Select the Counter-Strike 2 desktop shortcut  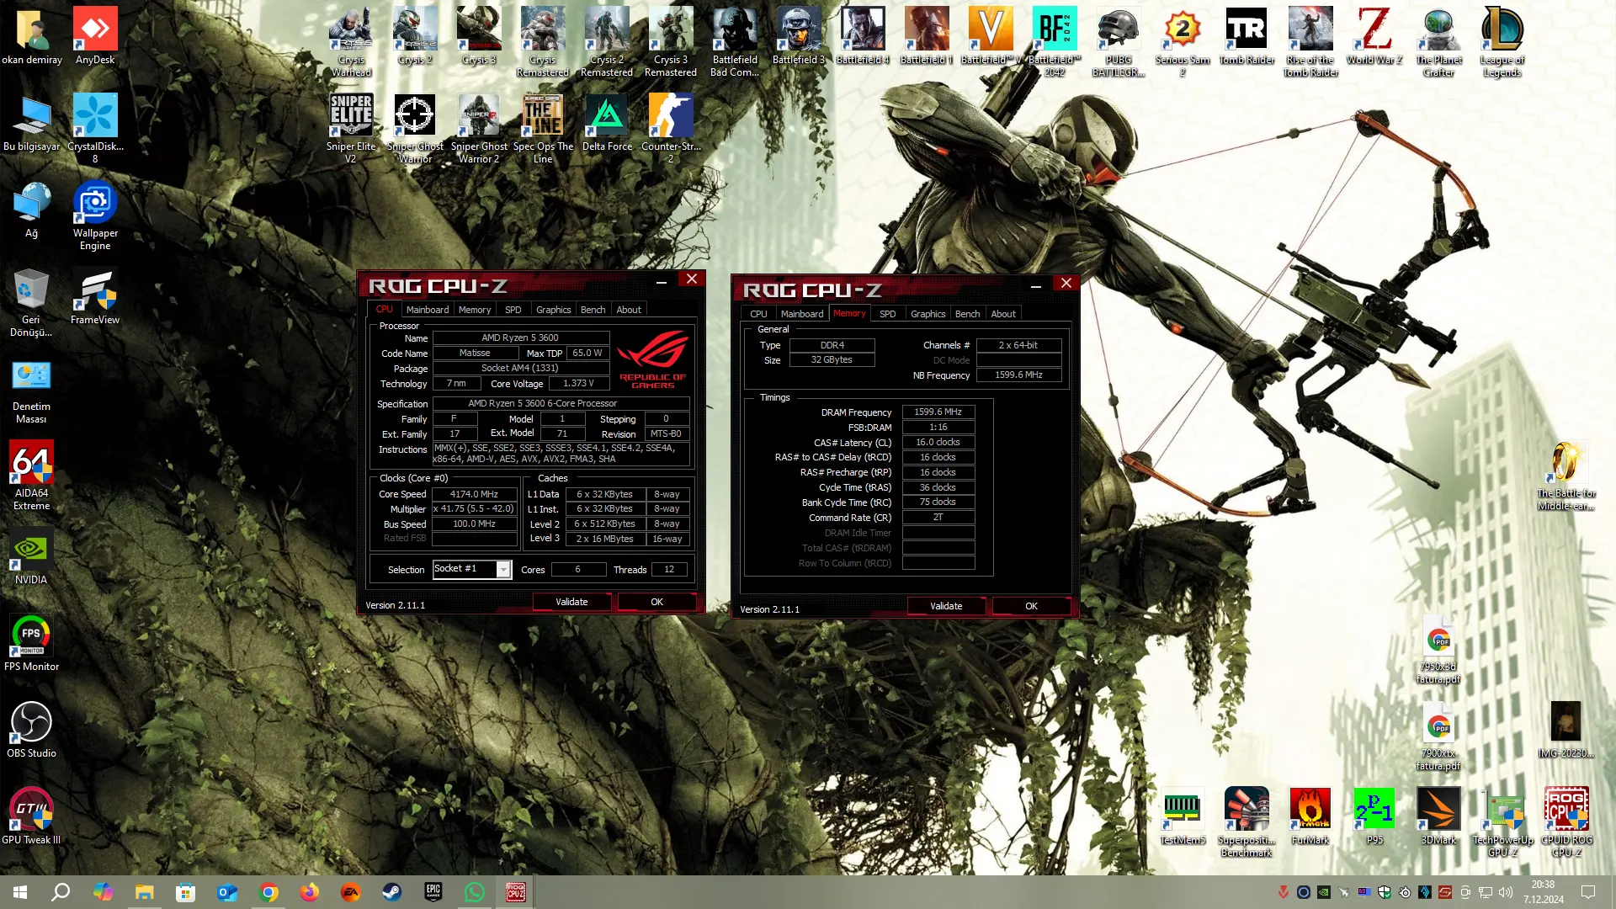click(x=671, y=129)
